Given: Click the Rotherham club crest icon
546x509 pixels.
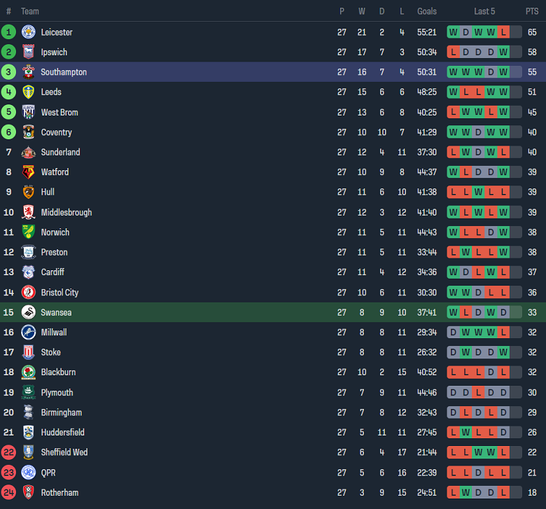Looking at the screenshot, I should [28, 493].
